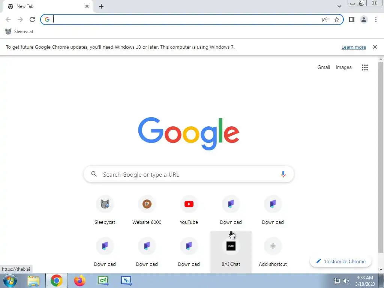
Task: Open Chrome's three-dot menu
Action: click(376, 19)
